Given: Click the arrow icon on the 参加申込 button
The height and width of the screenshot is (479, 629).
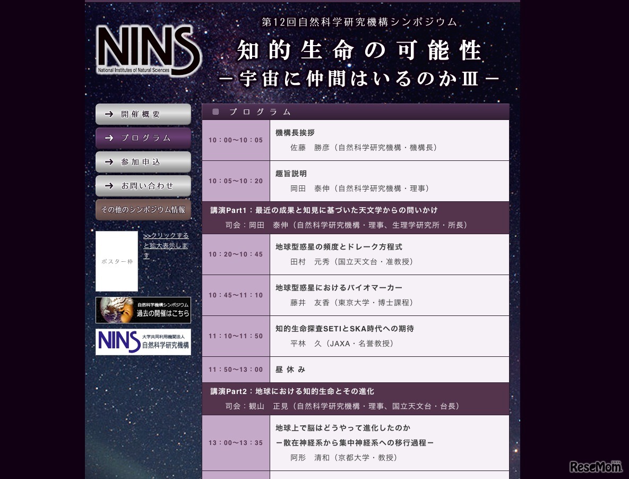Looking at the screenshot, I should click(109, 162).
